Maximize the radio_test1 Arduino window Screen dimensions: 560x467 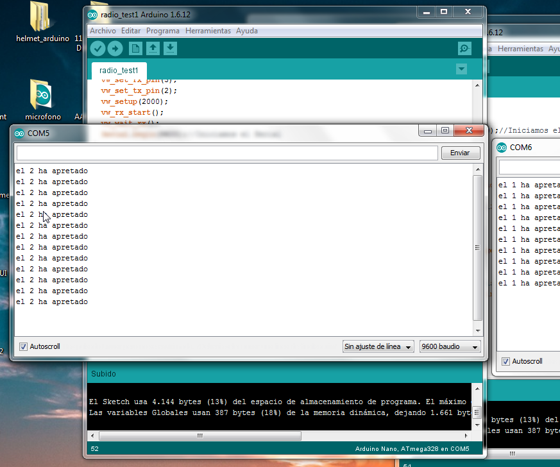444,12
